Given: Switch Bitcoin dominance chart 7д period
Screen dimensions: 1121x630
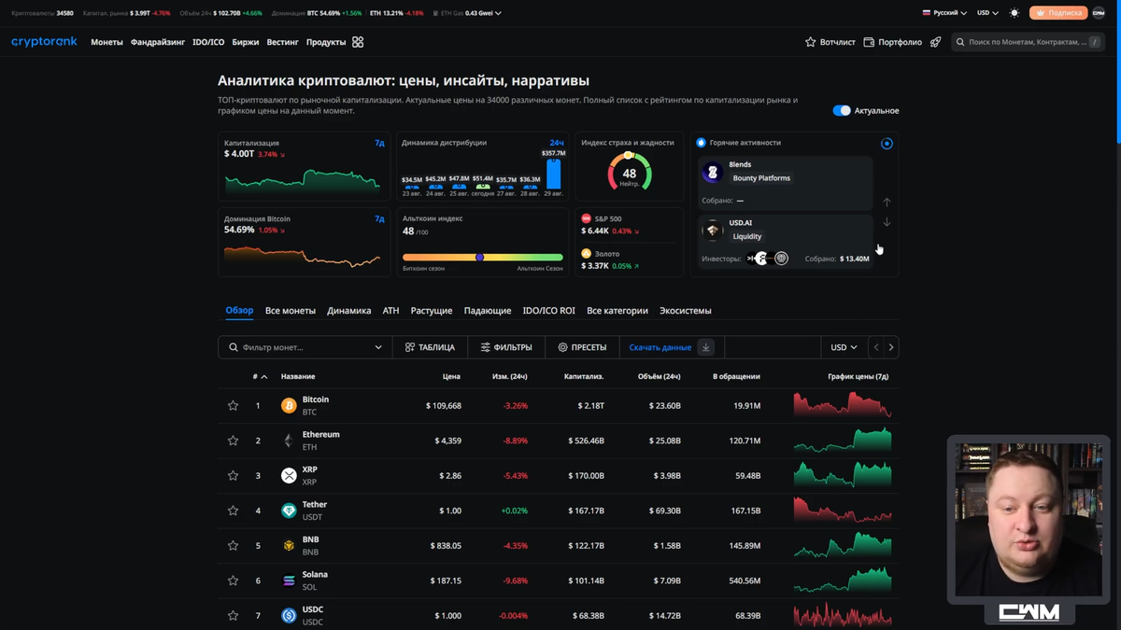Looking at the screenshot, I should click(379, 218).
